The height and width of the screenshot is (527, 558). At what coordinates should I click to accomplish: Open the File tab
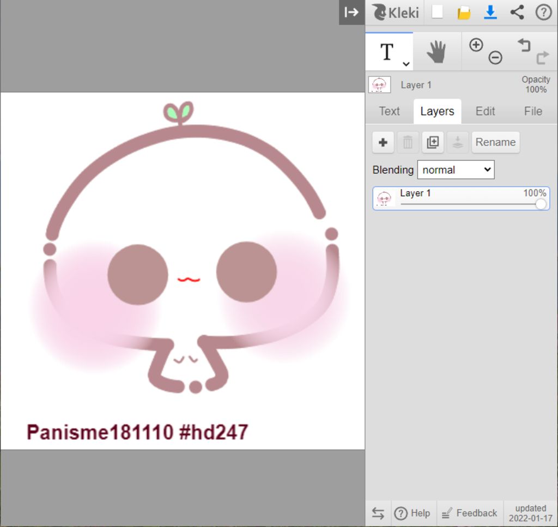pyautogui.click(x=533, y=111)
